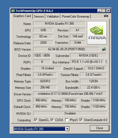Screen dimensions: 118x138
Task: Click the Pixel Fillrate field 3.6 GPixel/s
Action: 45,75
